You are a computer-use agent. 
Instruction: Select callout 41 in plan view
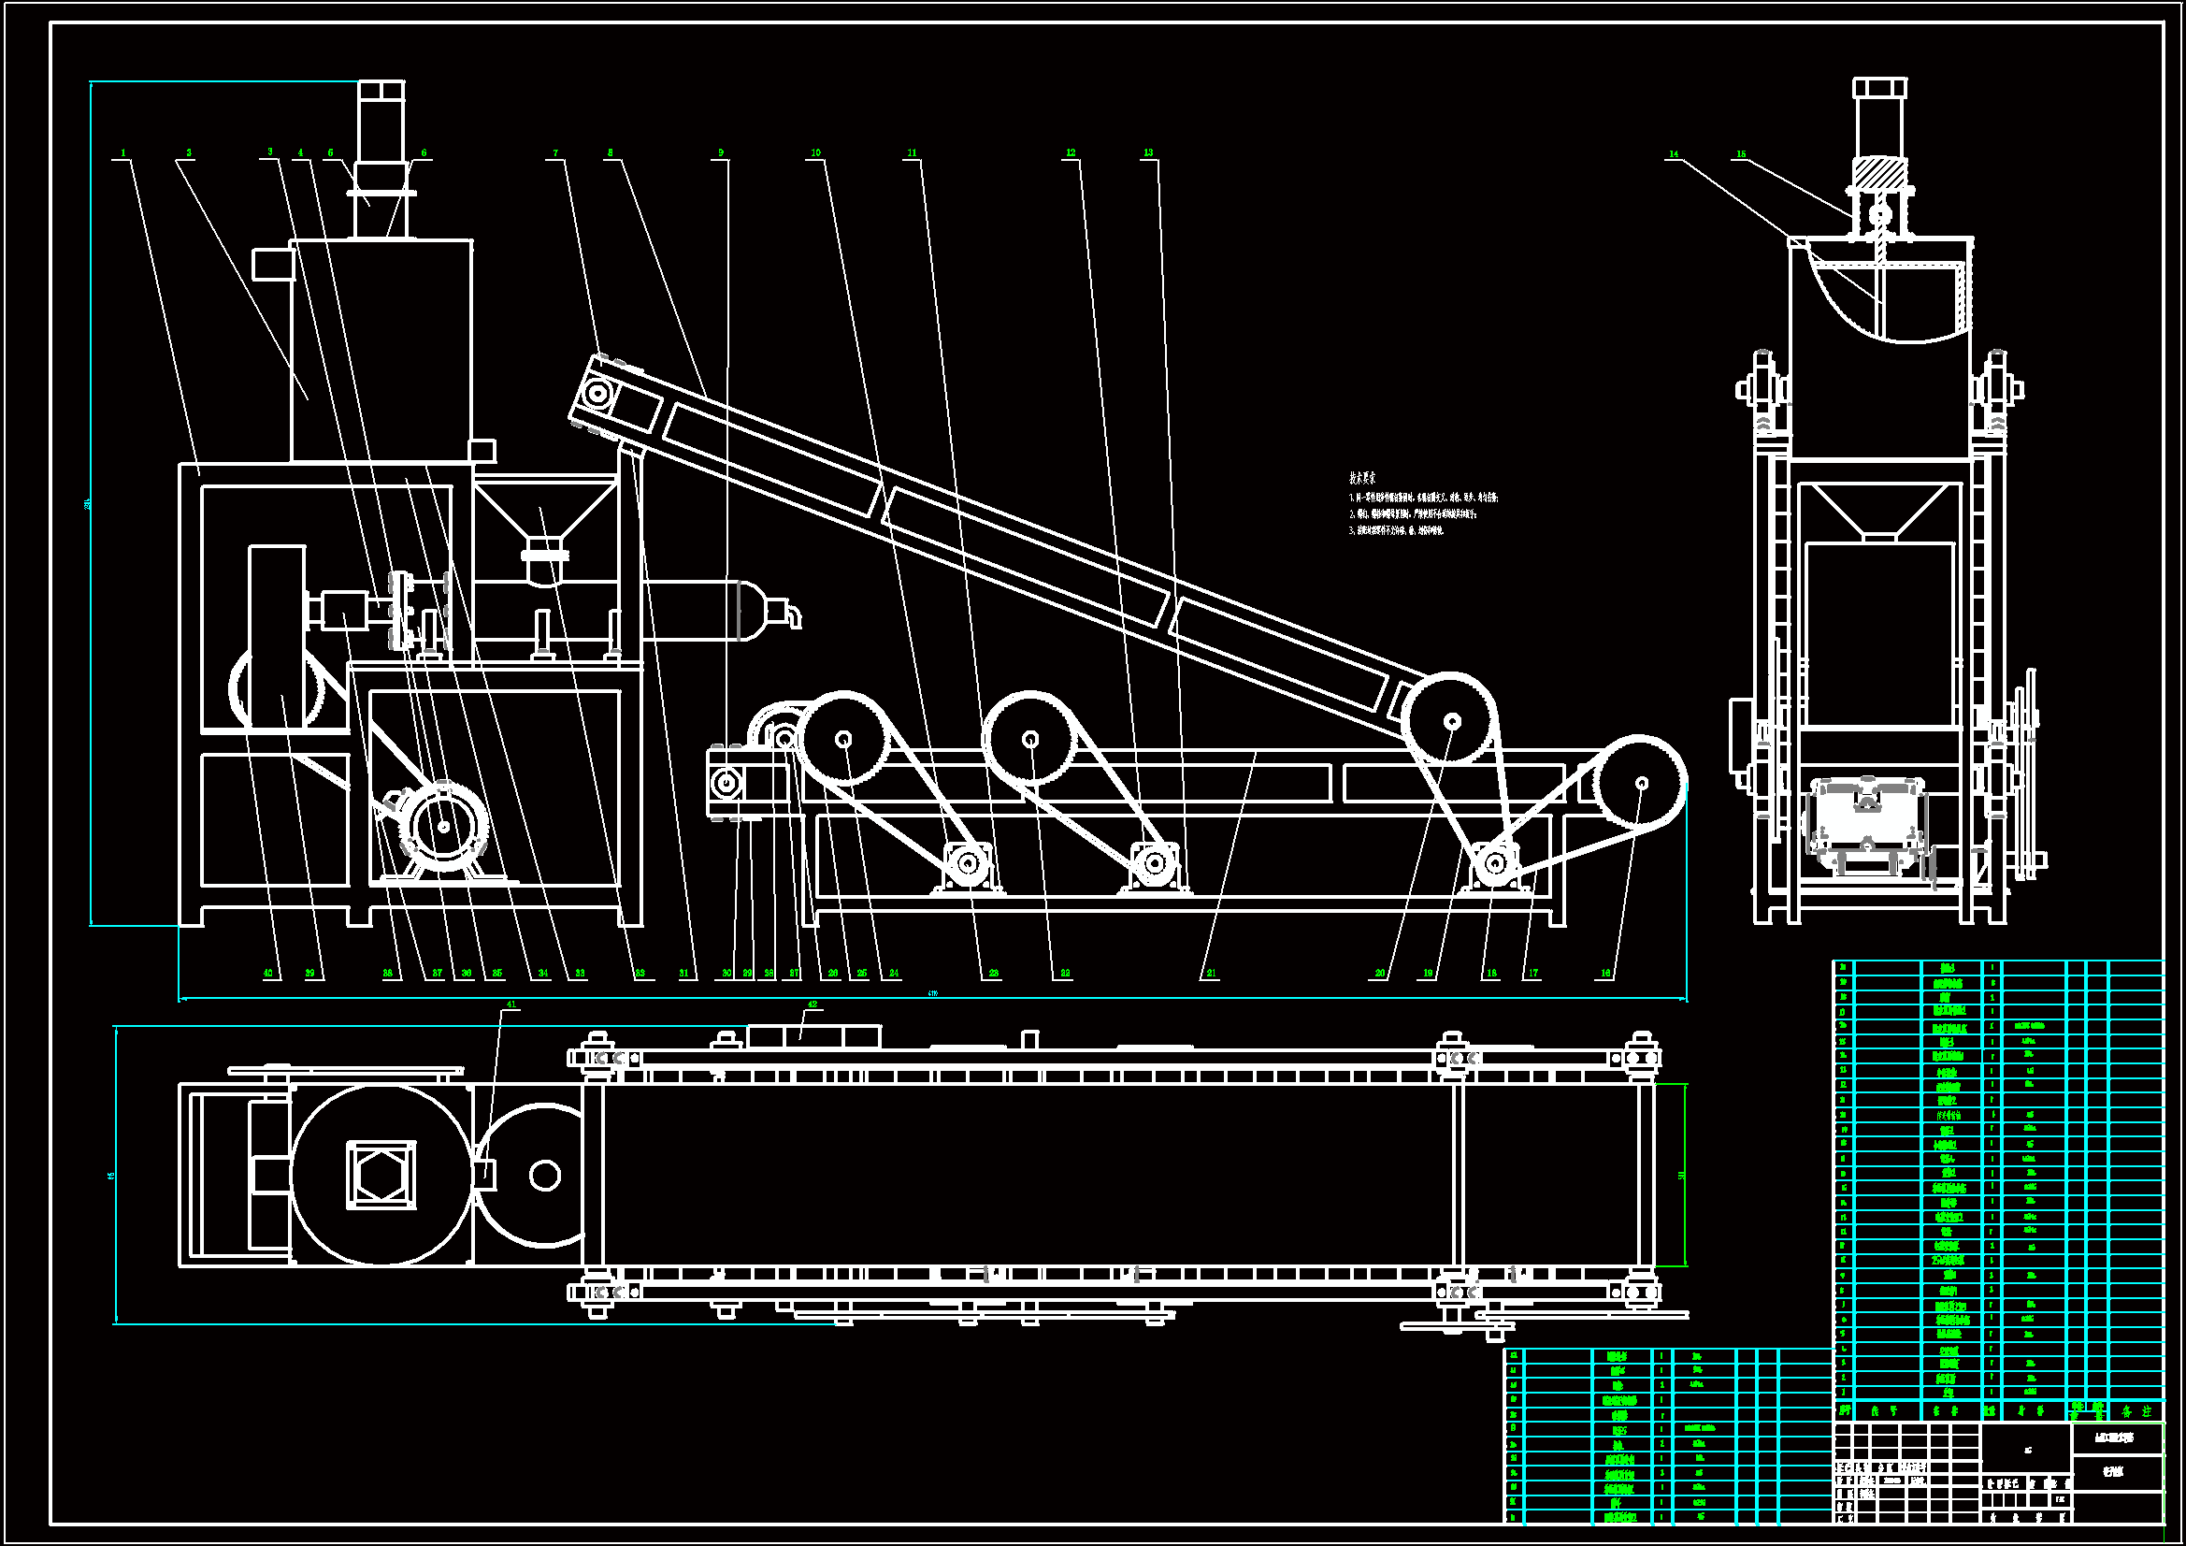(511, 1005)
